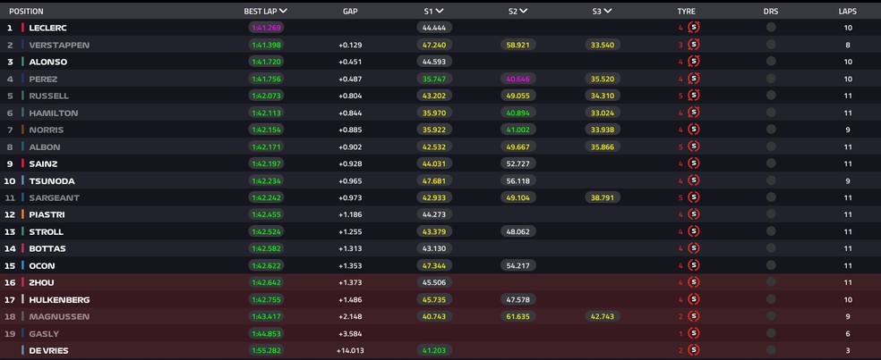Click De Vries's gap +14.013
This screenshot has height=360, width=881.
click(x=350, y=351)
